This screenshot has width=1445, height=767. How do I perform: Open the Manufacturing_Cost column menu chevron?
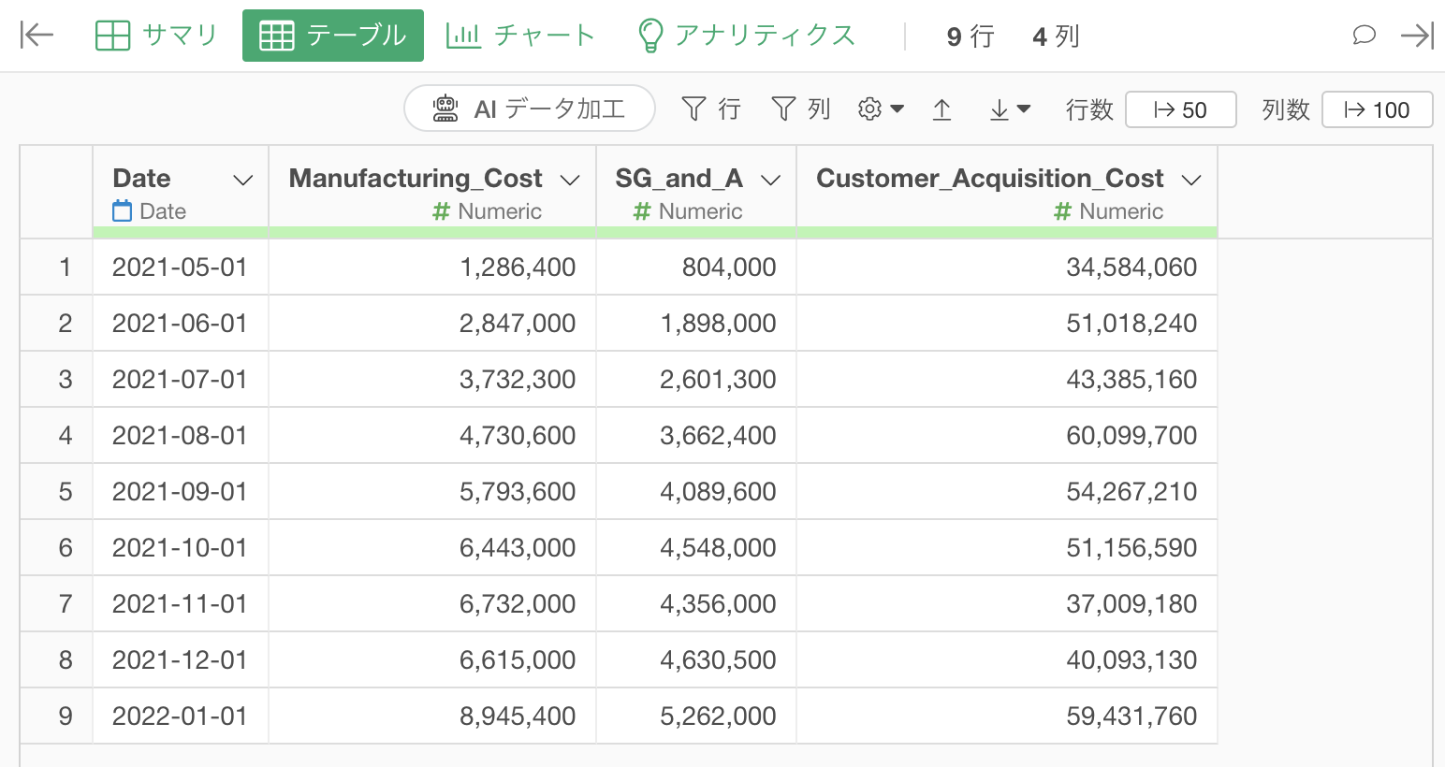[x=570, y=180]
